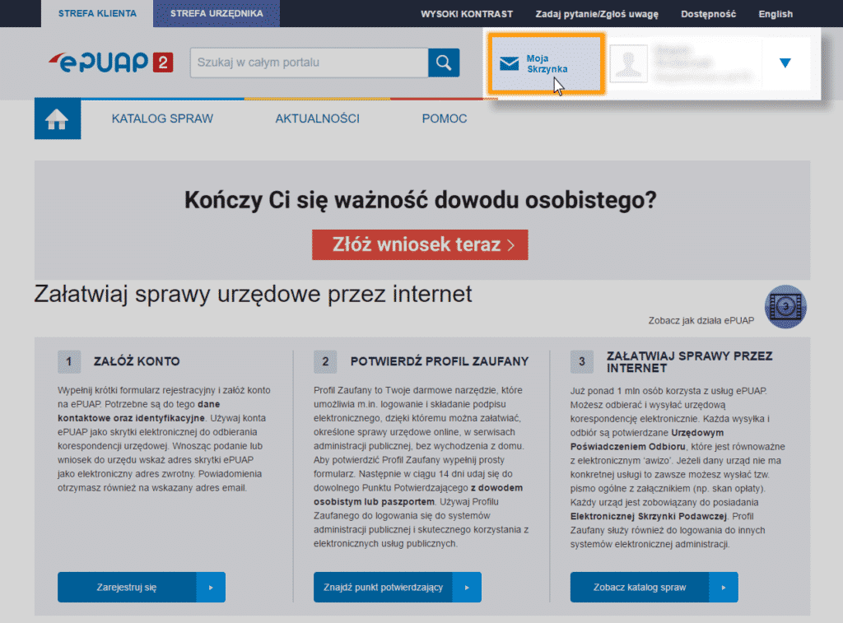
Task: Click the banner headline about dowodu osobistego
Action: tap(421, 201)
